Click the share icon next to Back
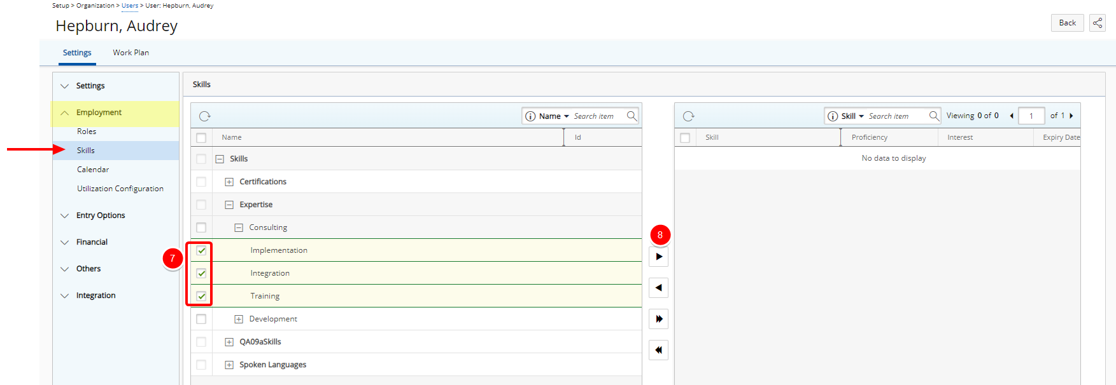Image resolution: width=1116 pixels, height=385 pixels. coord(1098,23)
